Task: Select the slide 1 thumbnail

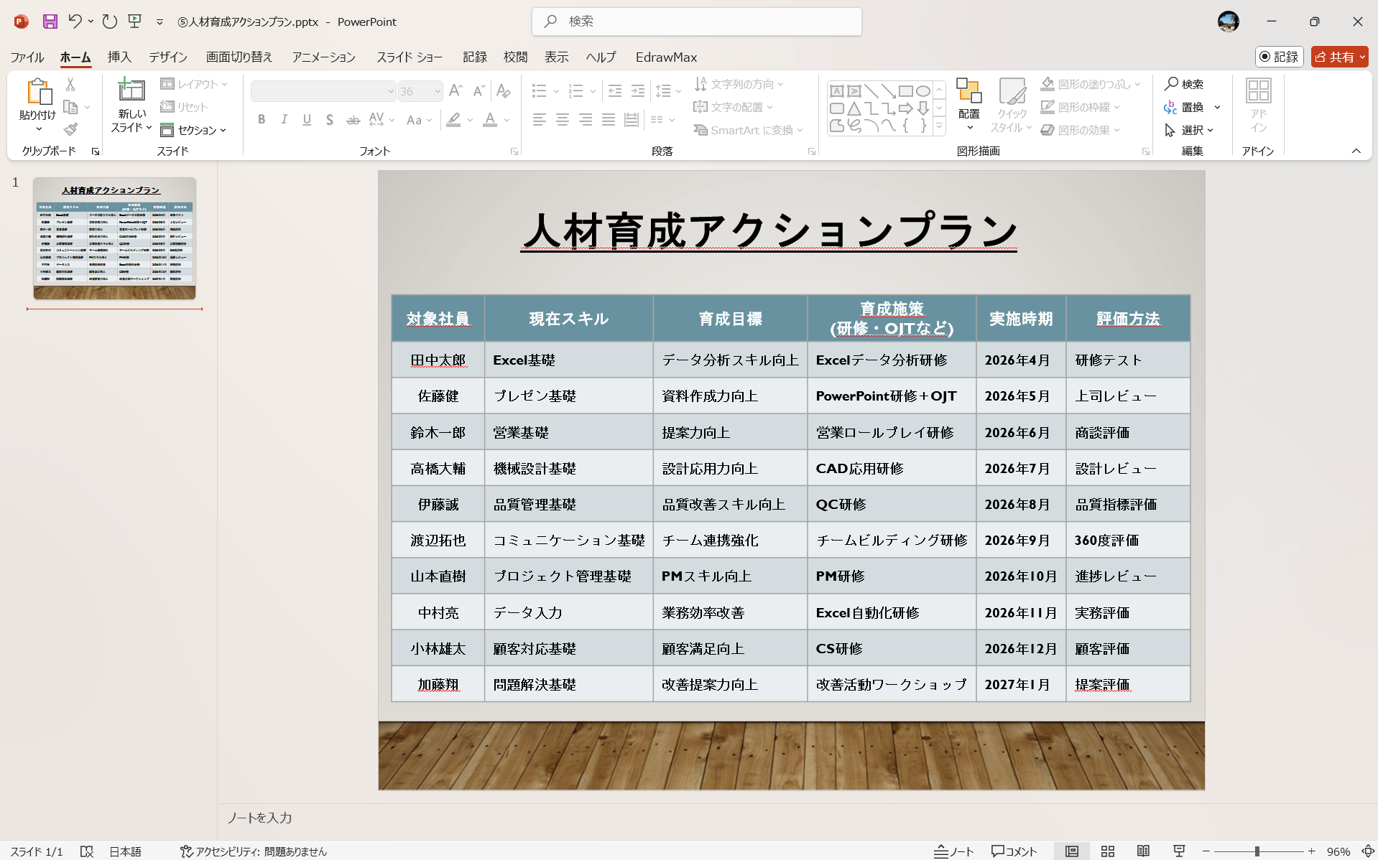Action: click(x=114, y=238)
